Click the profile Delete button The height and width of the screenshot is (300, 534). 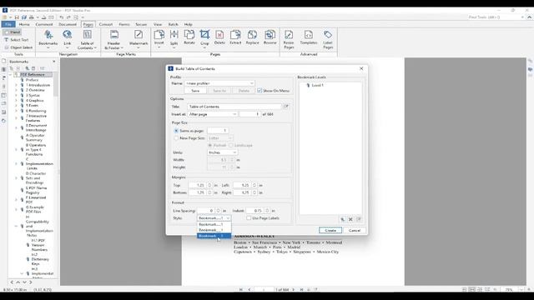click(x=244, y=91)
